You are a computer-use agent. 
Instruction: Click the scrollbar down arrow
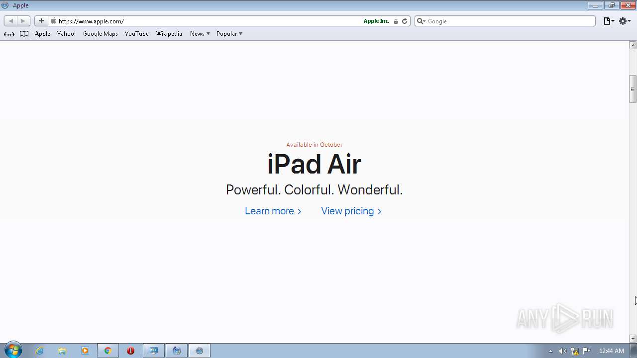point(633,339)
